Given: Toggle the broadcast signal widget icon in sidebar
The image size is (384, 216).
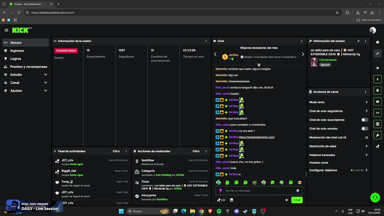Looking at the screenshot, I should pyautogui.click(x=377, y=113).
